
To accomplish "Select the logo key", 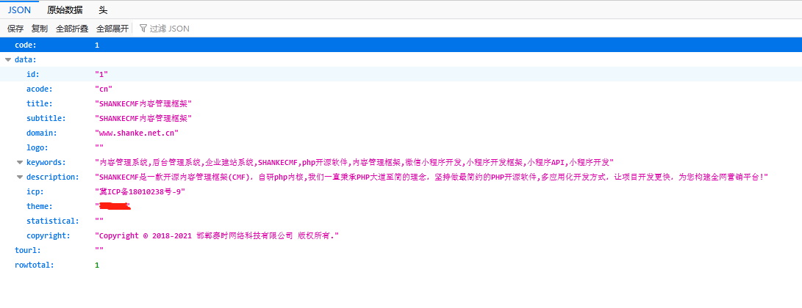I will tap(37, 148).
